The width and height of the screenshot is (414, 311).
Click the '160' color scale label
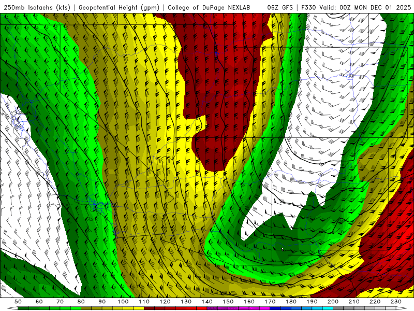249,302
